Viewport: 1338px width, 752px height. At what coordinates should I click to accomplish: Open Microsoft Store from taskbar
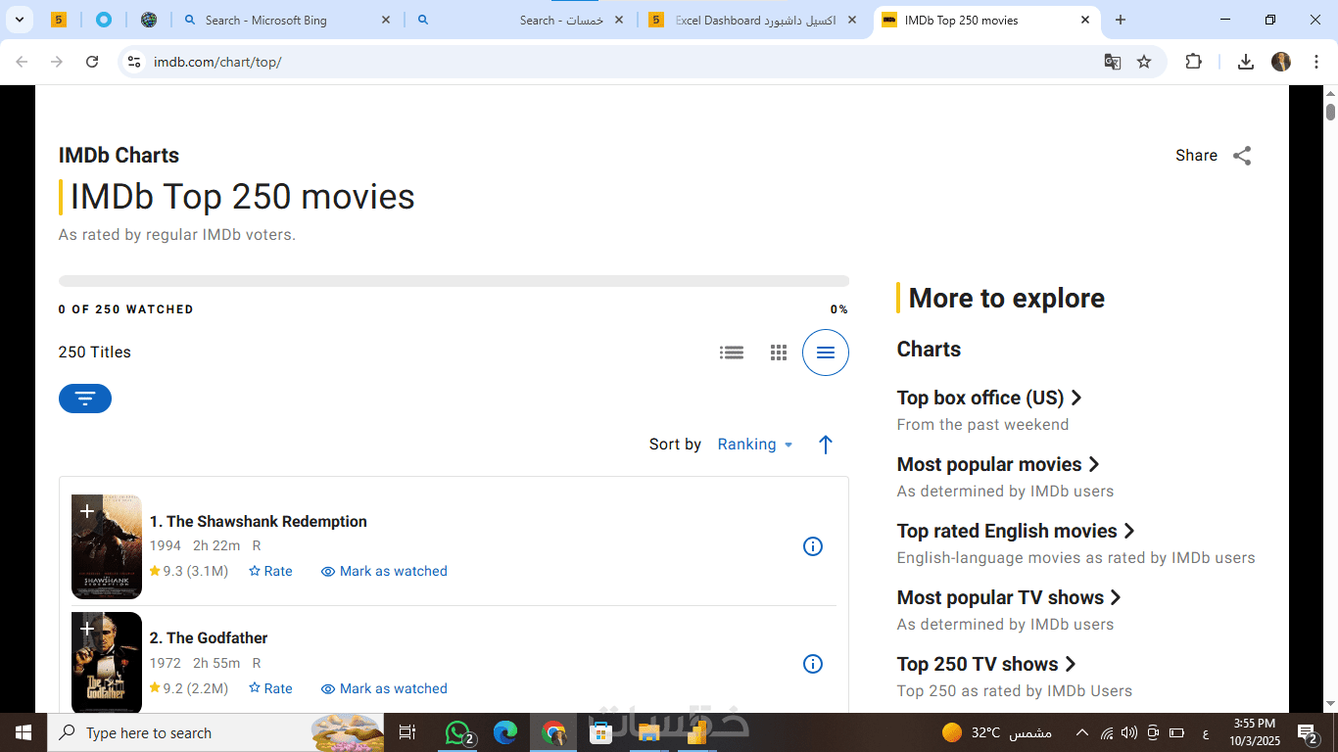pyautogui.click(x=601, y=732)
